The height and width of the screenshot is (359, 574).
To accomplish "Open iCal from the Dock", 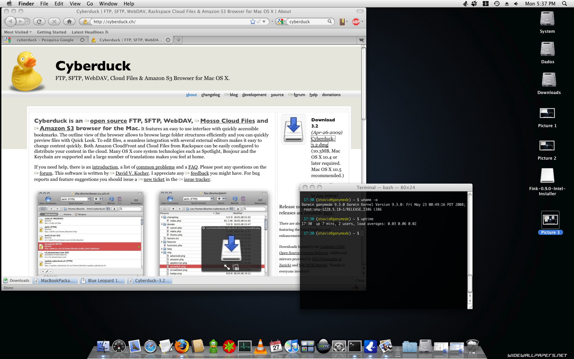I will point(276,346).
